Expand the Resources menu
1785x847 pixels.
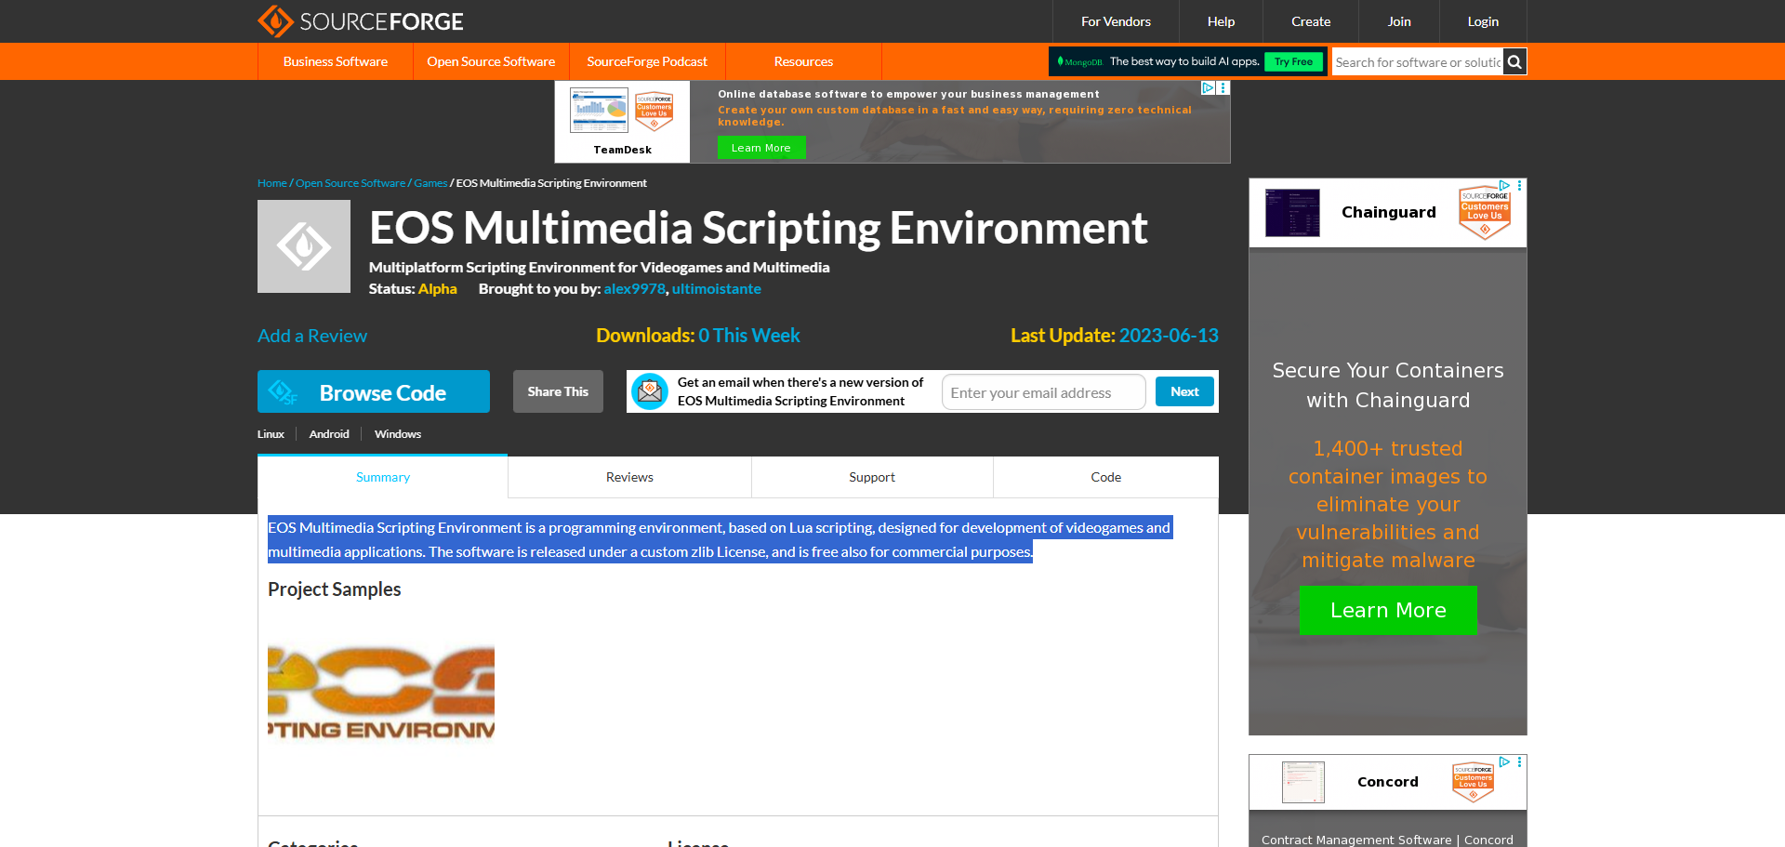pyautogui.click(x=803, y=61)
